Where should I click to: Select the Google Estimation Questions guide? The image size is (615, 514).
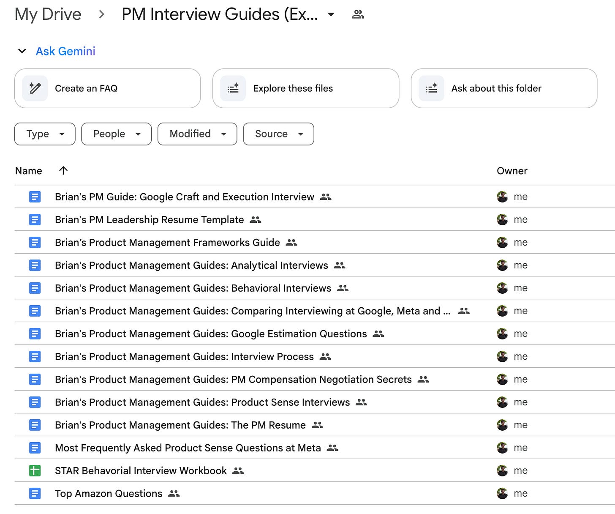pyautogui.click(x=211, y=334)
